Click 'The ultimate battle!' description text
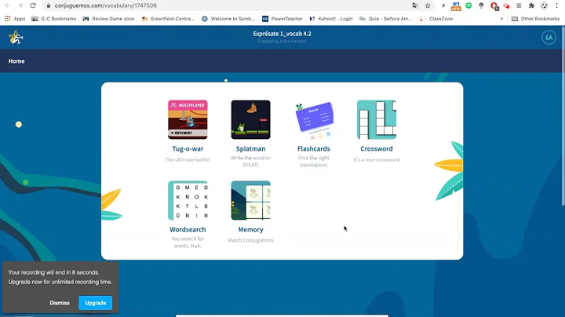Screen dimensions: 565x317 [188, 159]
